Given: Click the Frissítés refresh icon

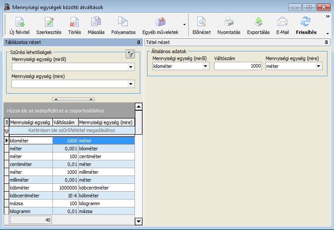Looking at the screenshot, I should point(306,22).
